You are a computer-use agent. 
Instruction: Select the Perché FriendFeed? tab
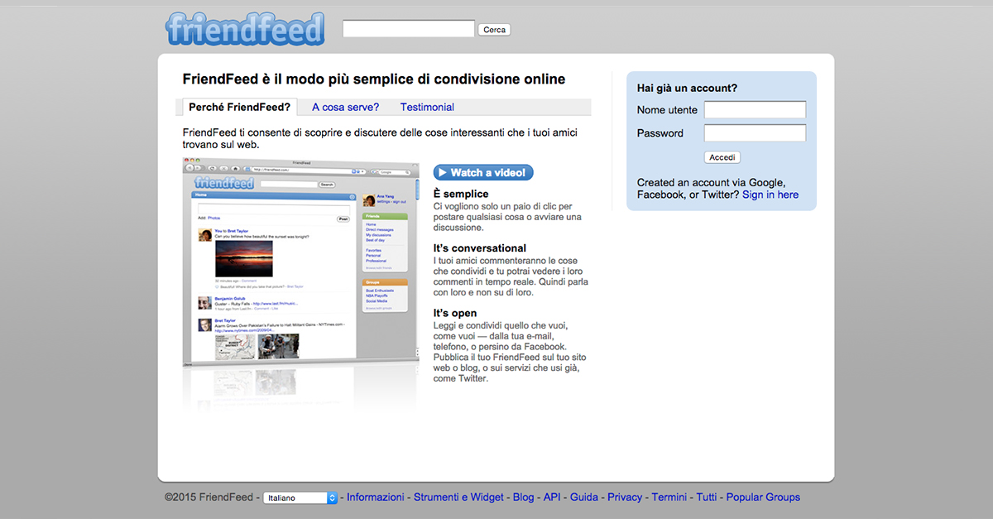[x=239, y=107]
